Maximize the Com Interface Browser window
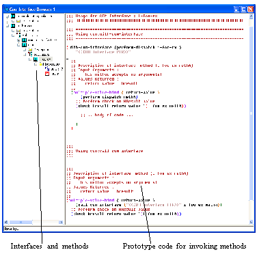Screen dimensions: 259x254 pos(243,10)
